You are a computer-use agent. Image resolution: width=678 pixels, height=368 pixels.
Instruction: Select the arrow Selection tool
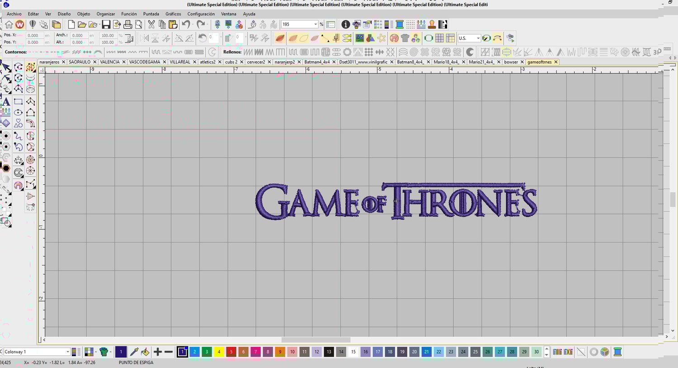tap(6, 68)
